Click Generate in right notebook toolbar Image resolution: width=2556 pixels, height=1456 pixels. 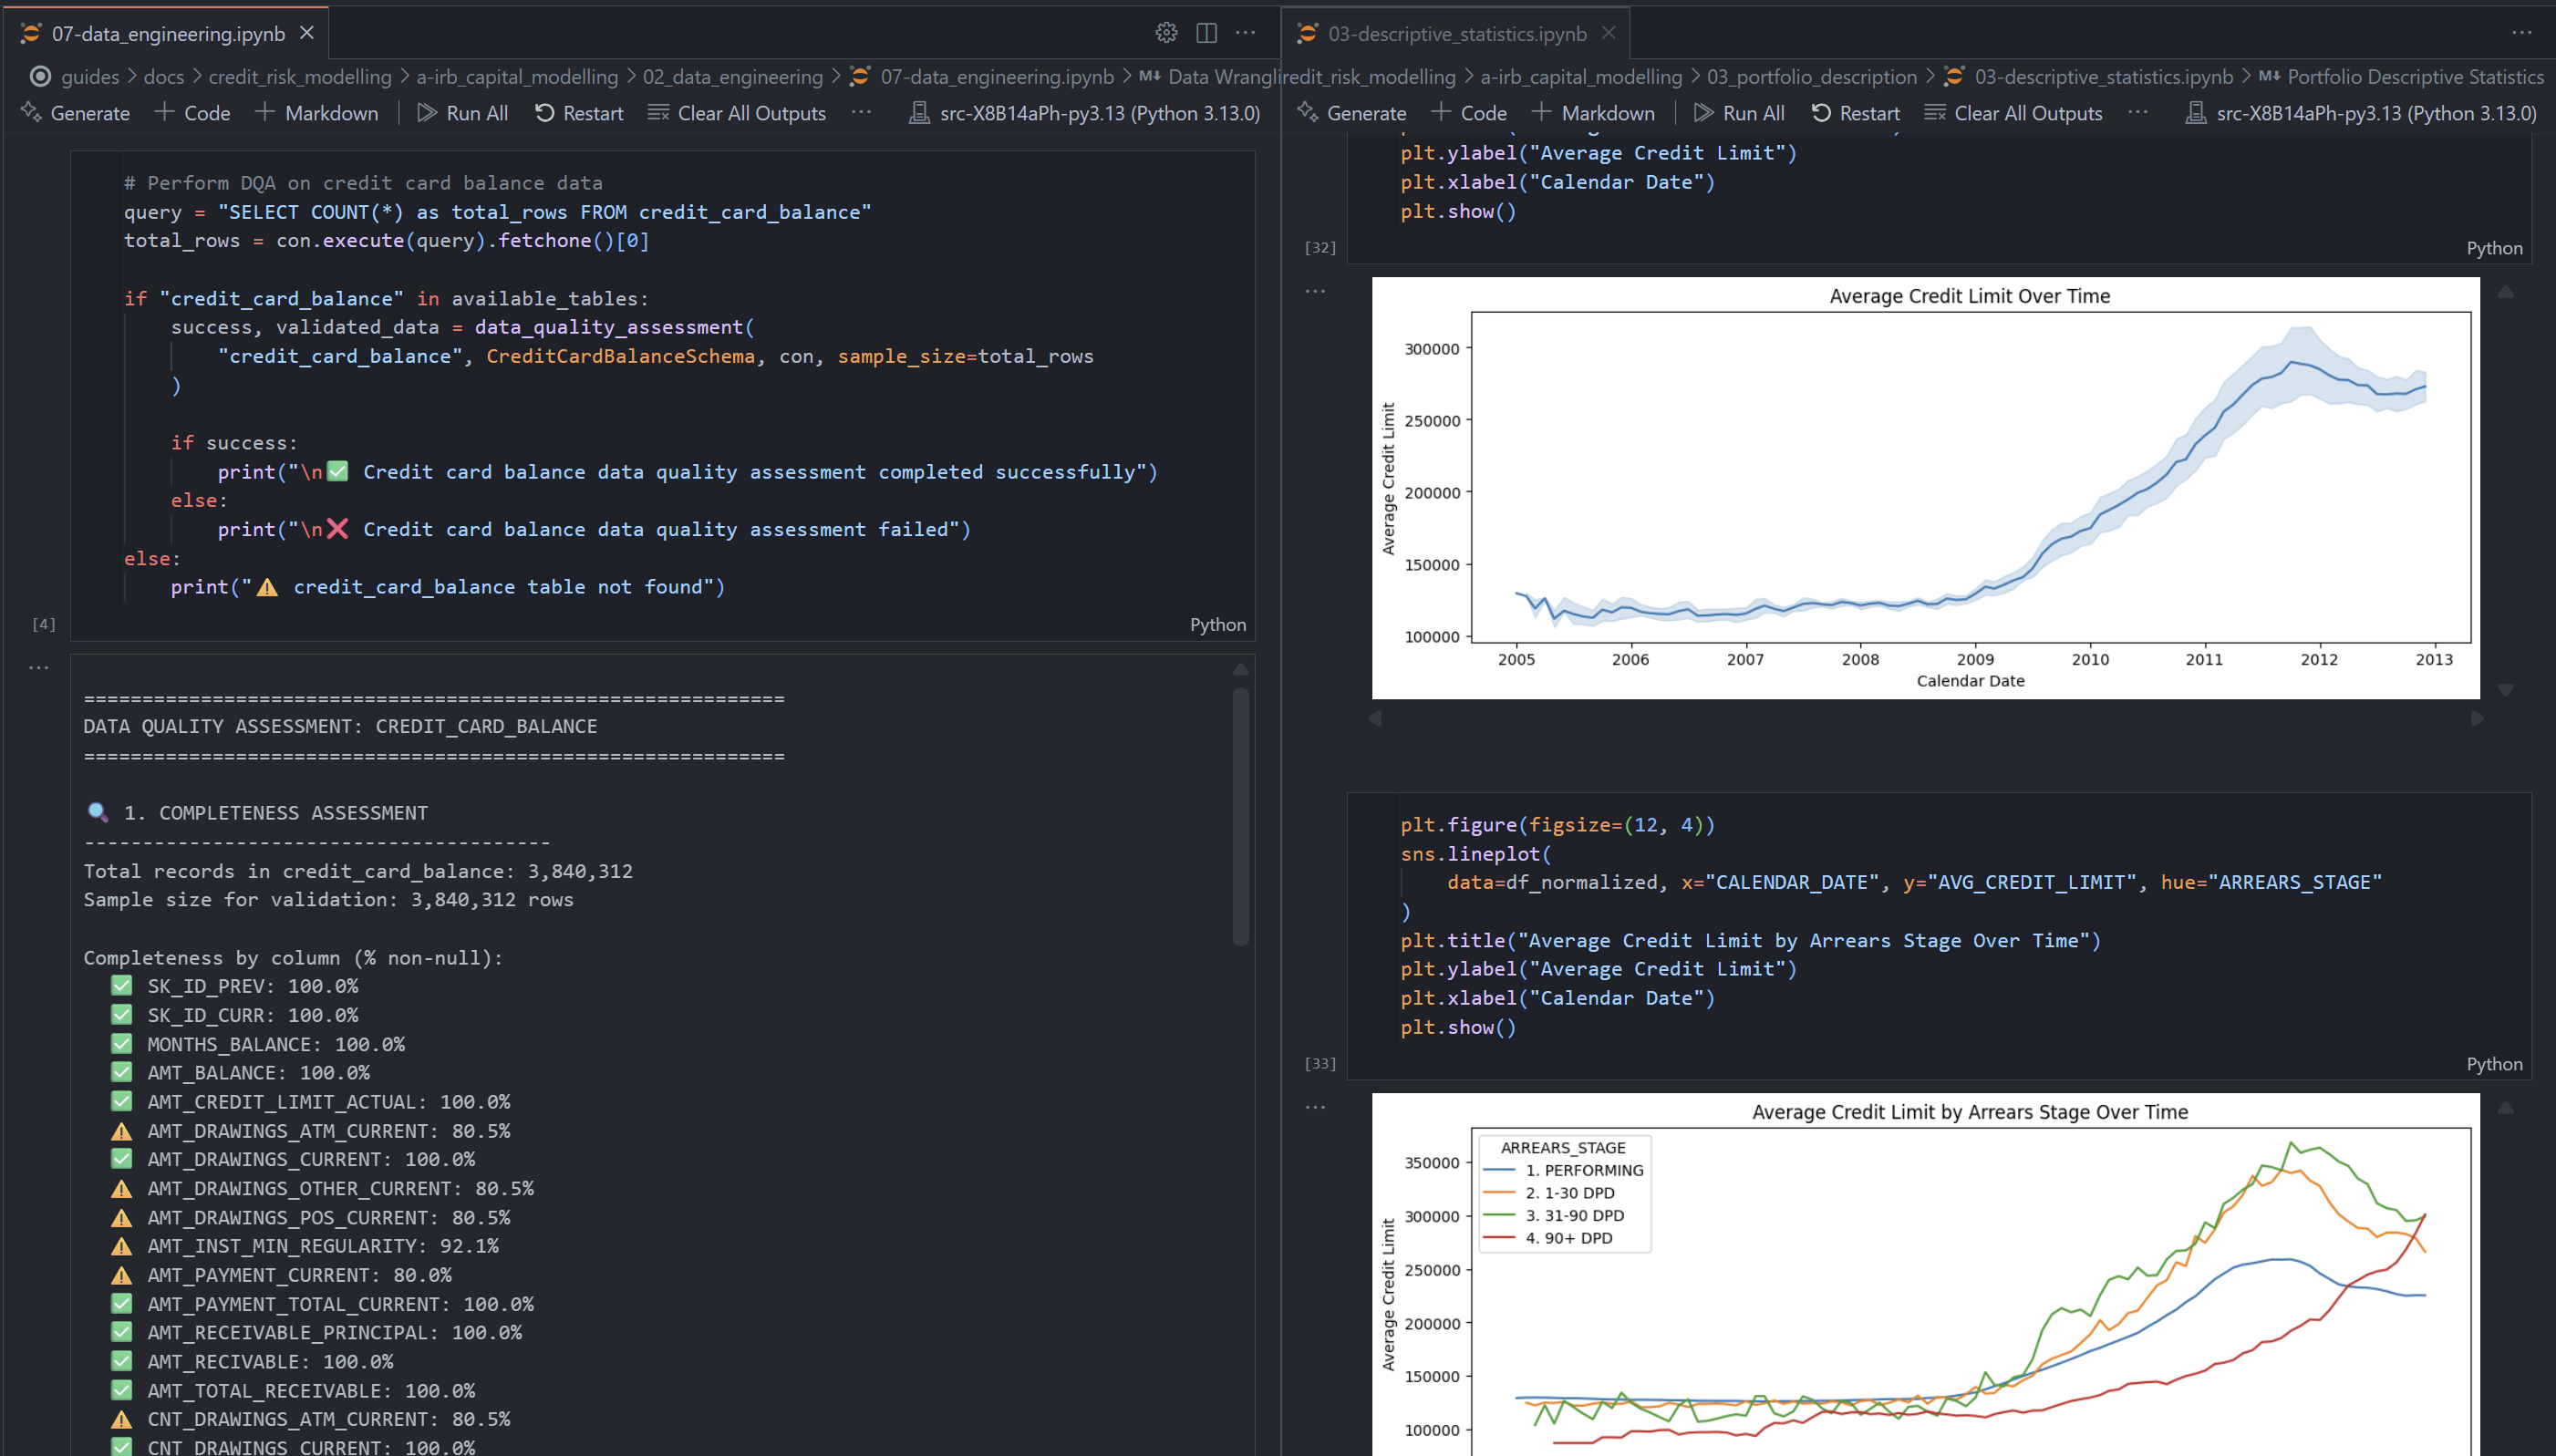[1352, 113]
